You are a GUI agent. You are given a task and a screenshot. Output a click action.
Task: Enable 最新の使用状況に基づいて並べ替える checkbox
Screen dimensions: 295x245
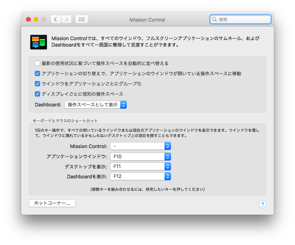click(37, 63)
